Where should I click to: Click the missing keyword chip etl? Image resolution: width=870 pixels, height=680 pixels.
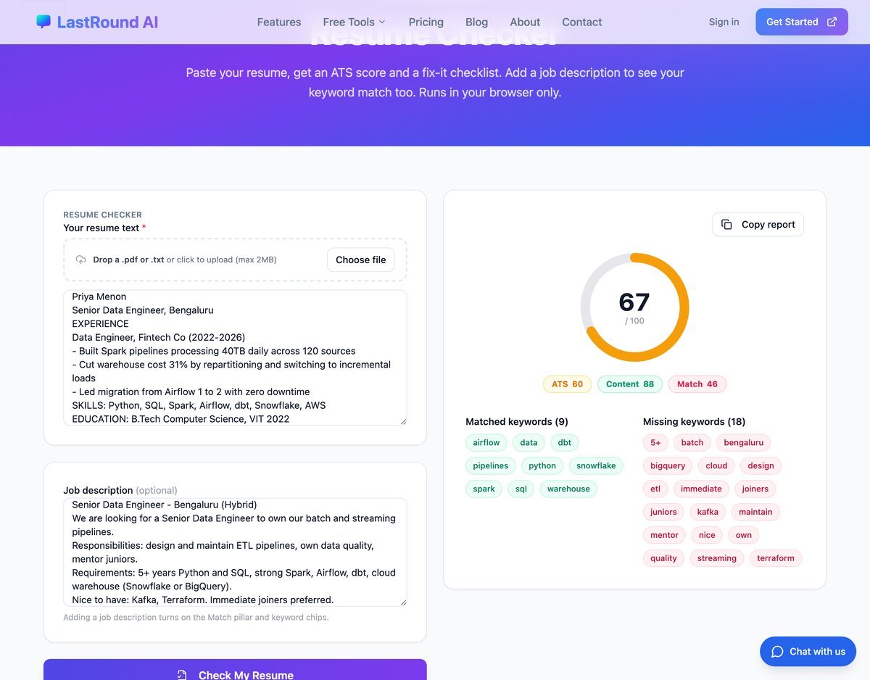655,489
